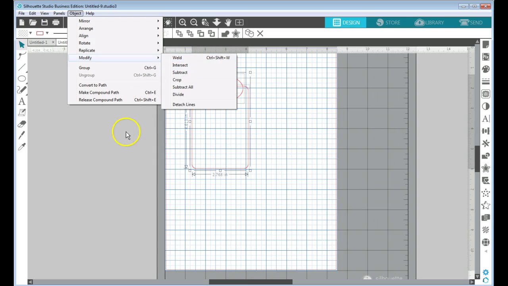Save the document with the Save icon
Screen dimensions: 508x286
(x=44, y=23)
